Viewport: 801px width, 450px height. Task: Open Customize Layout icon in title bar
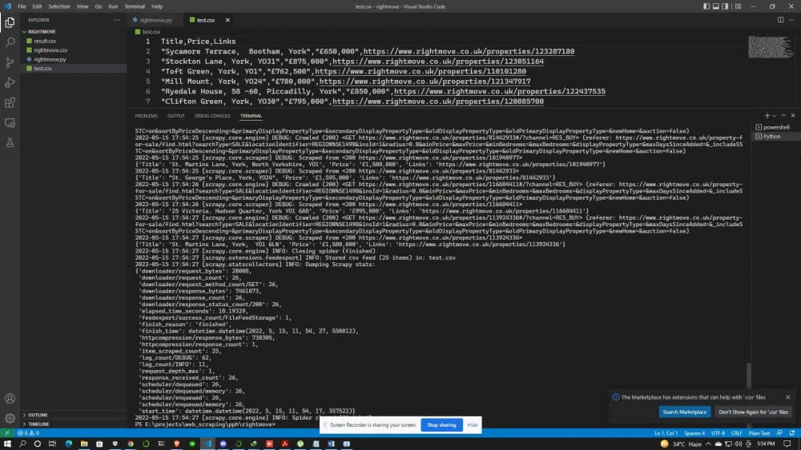coord(739,6)
